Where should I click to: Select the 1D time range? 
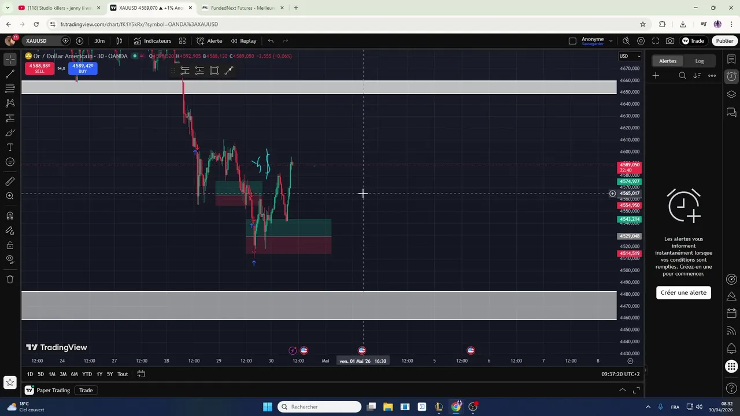tap(30, 374)
